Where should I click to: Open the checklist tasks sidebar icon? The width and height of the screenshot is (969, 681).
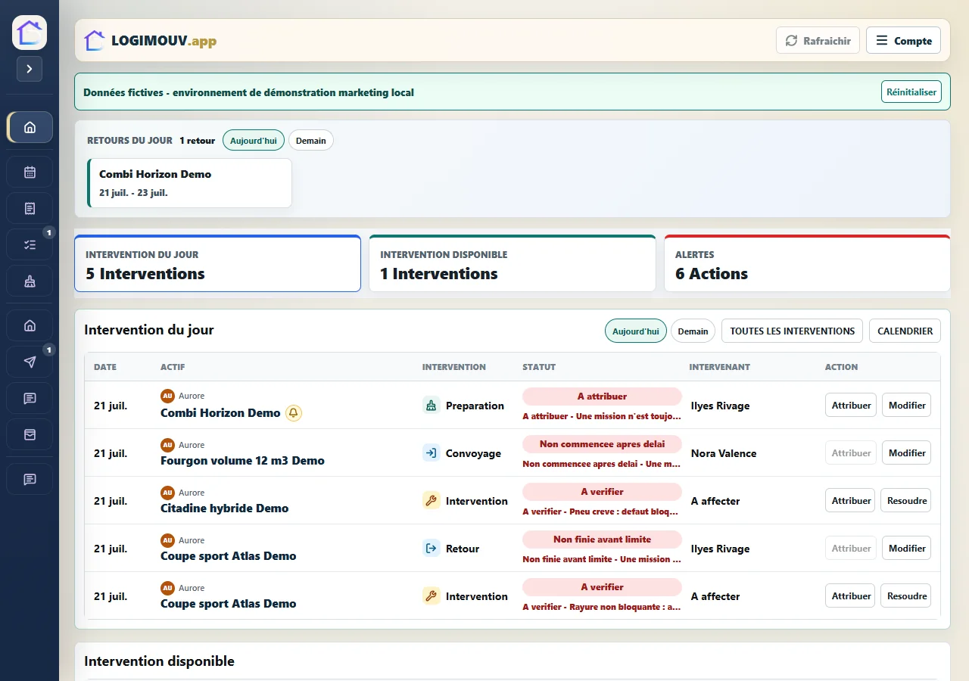point(30,244)
